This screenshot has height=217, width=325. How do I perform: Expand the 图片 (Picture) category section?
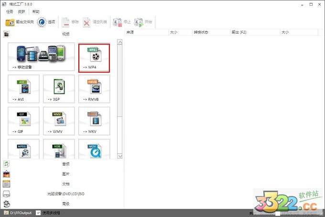click(x=65, y=174)
